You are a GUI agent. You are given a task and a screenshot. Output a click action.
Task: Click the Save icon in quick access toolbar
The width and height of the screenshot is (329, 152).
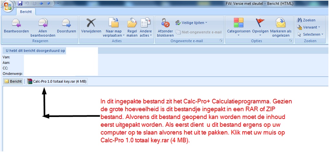point(20,3)
